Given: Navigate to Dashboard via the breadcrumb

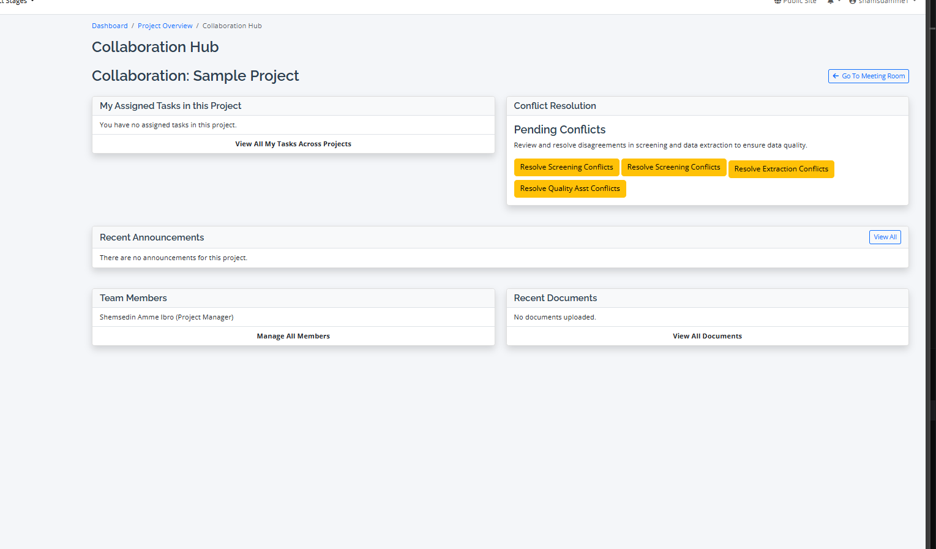Looking at the screenshot, I should click(x=110, y=25).
